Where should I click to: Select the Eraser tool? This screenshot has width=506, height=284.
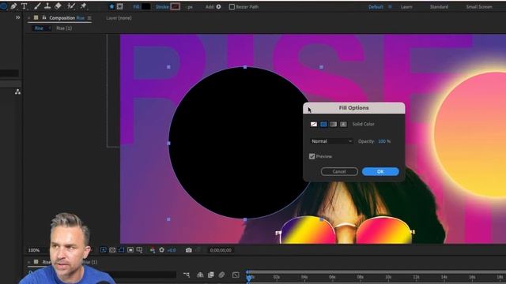tap(58, 6)
